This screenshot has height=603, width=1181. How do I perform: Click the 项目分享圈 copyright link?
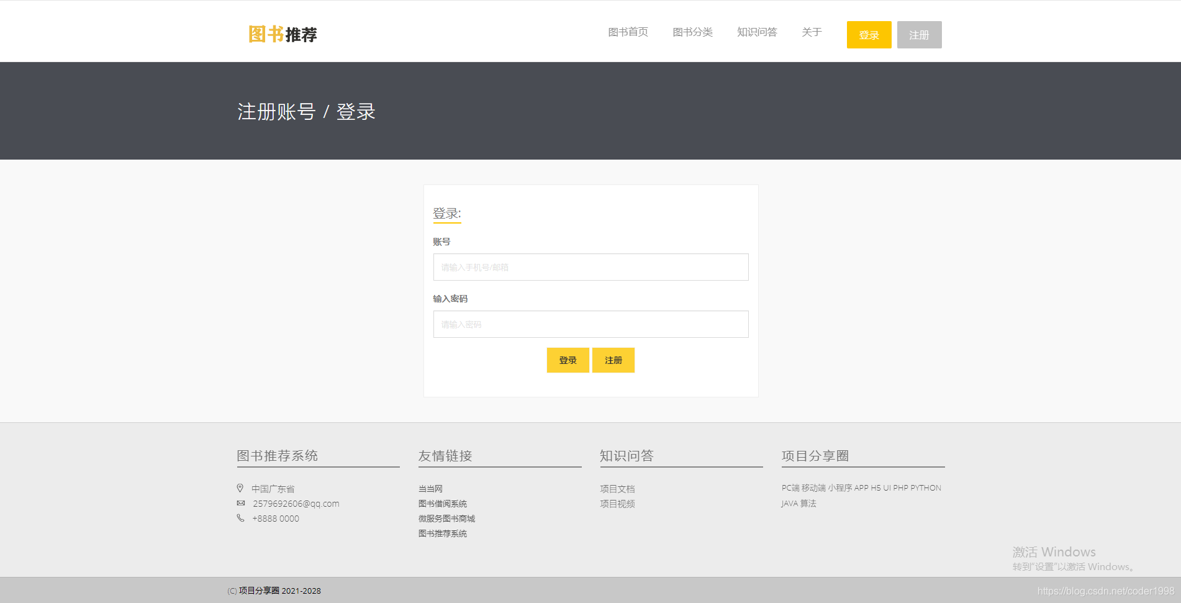259,591
